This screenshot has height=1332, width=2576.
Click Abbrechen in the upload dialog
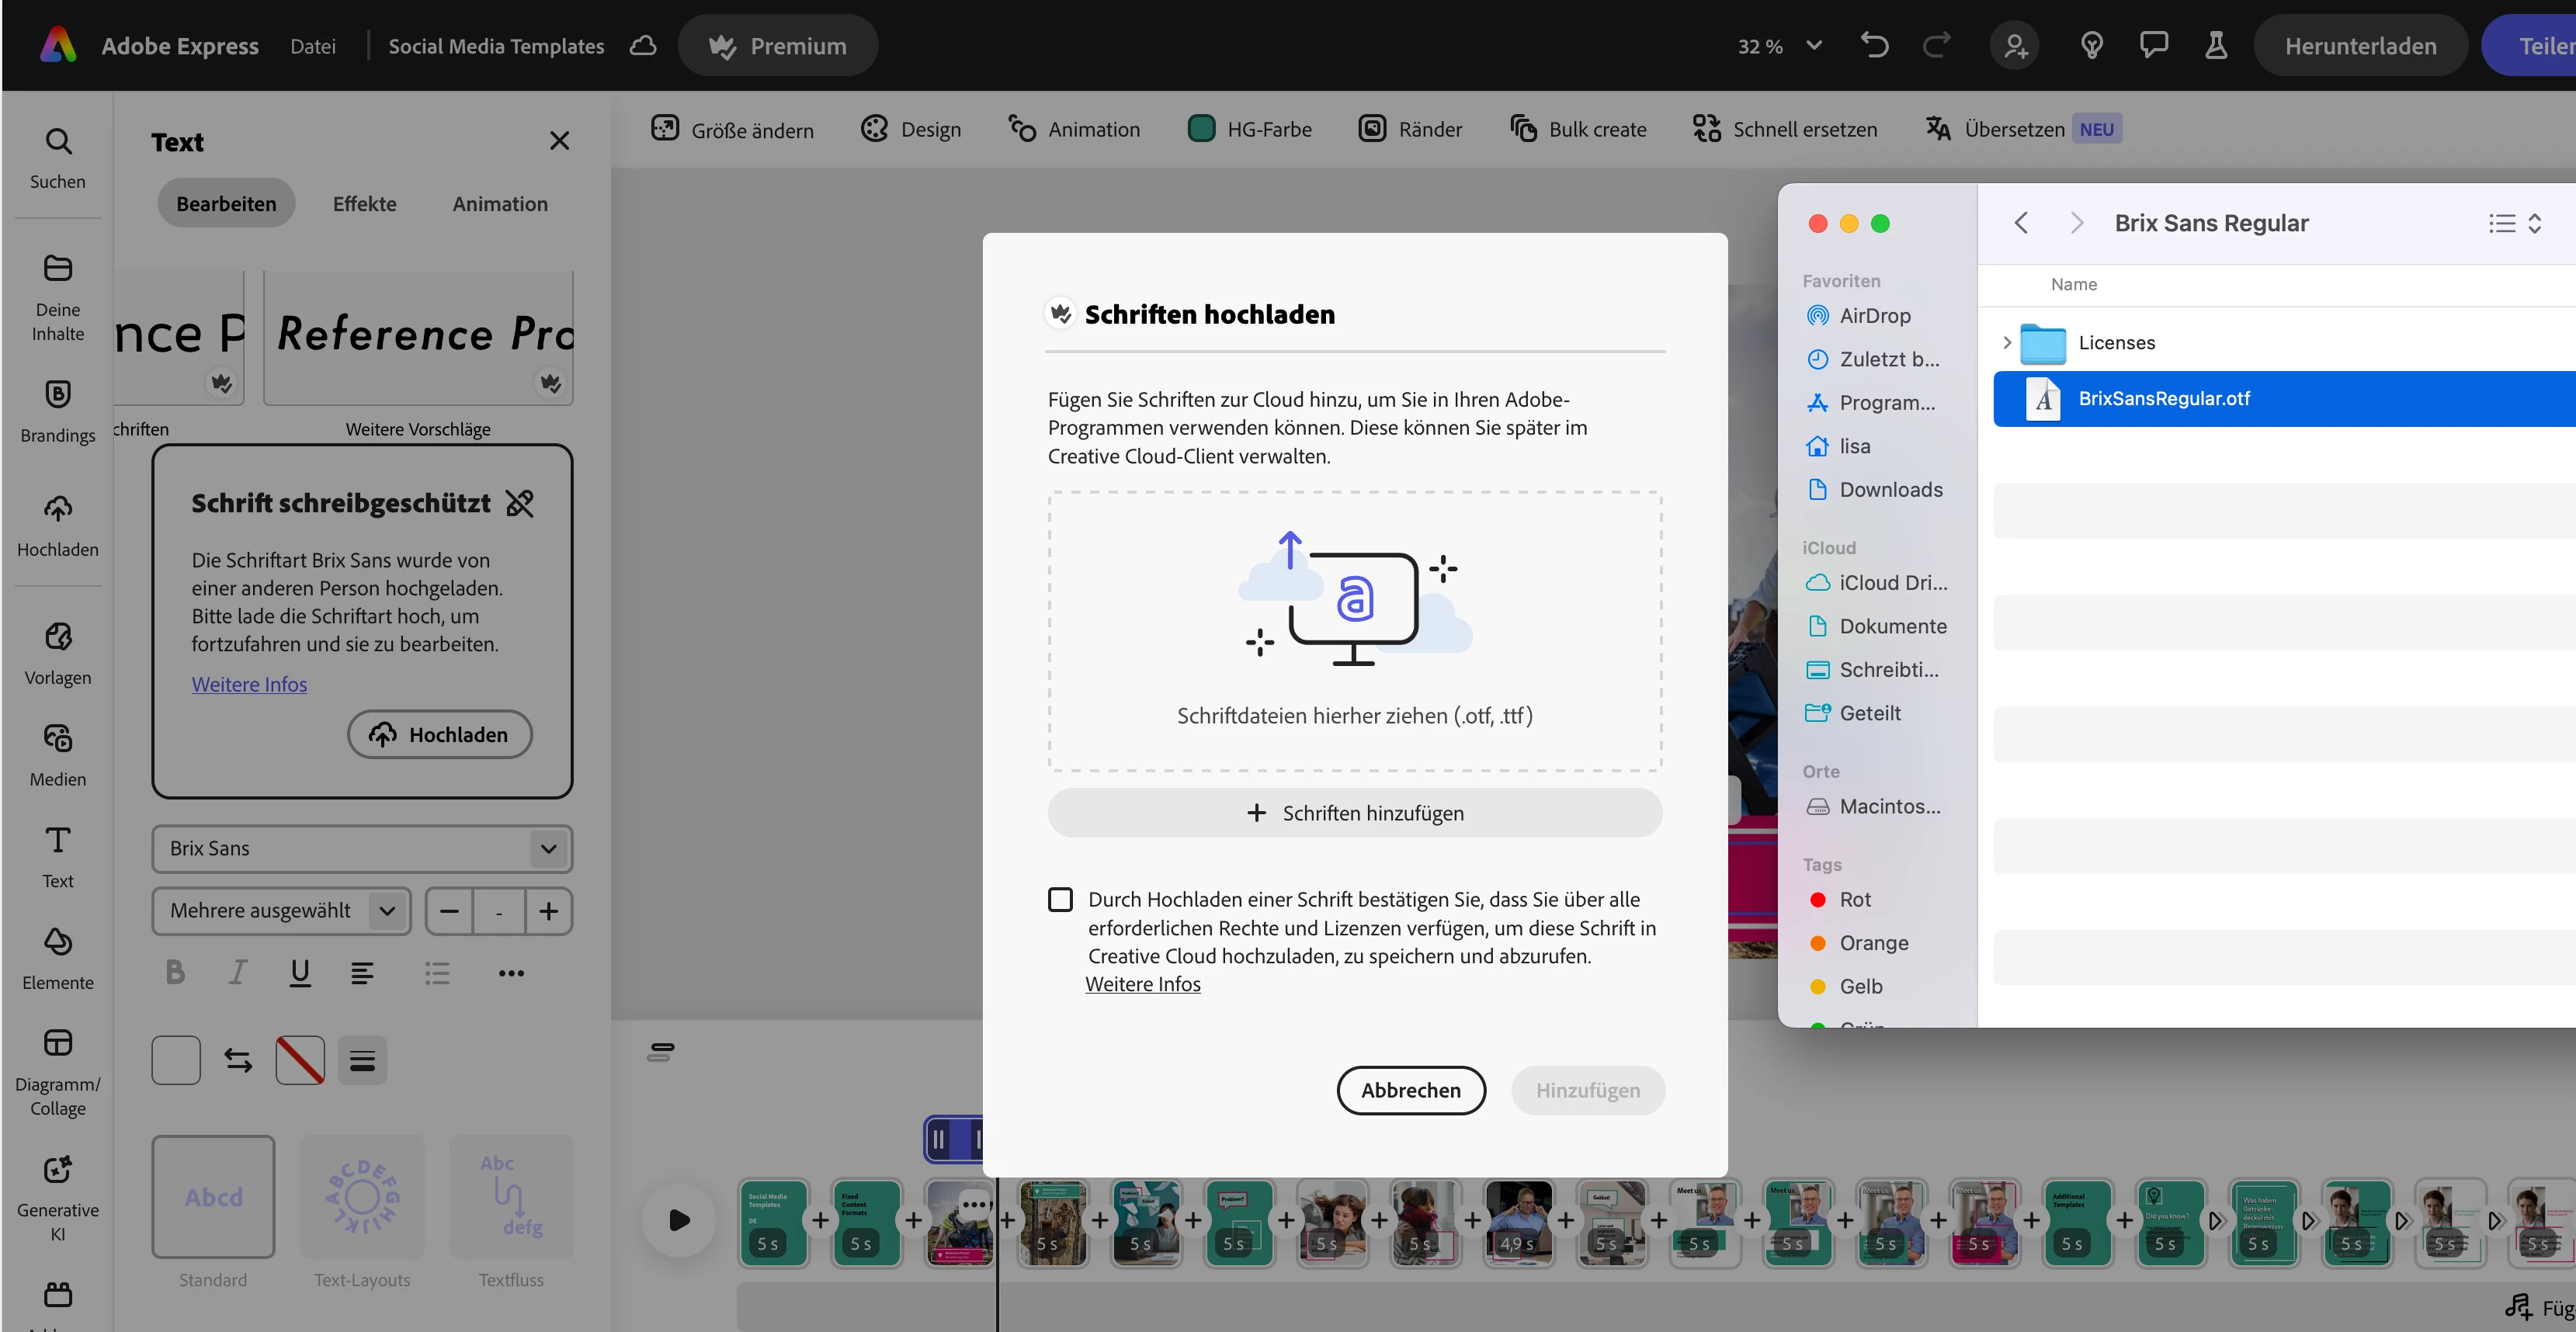coord(1410,1089)
